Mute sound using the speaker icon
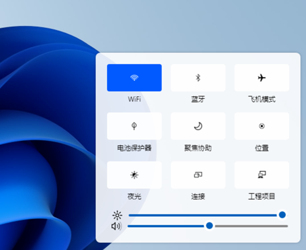This screenshot has width=306, height=250. [116, 226]
